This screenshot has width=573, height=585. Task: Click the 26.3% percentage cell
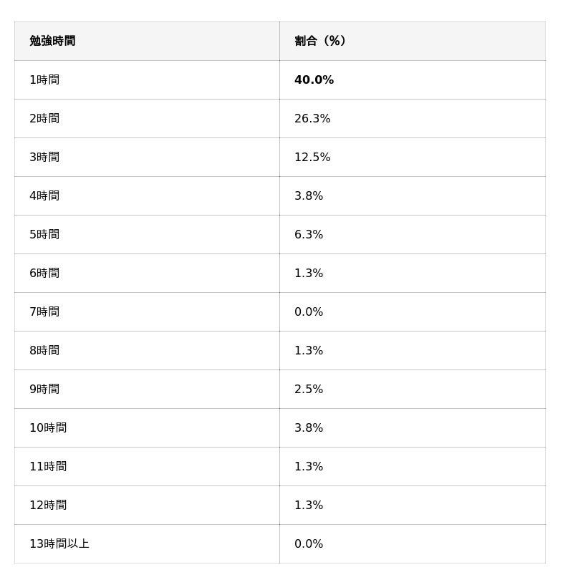[x=312, y=118]
